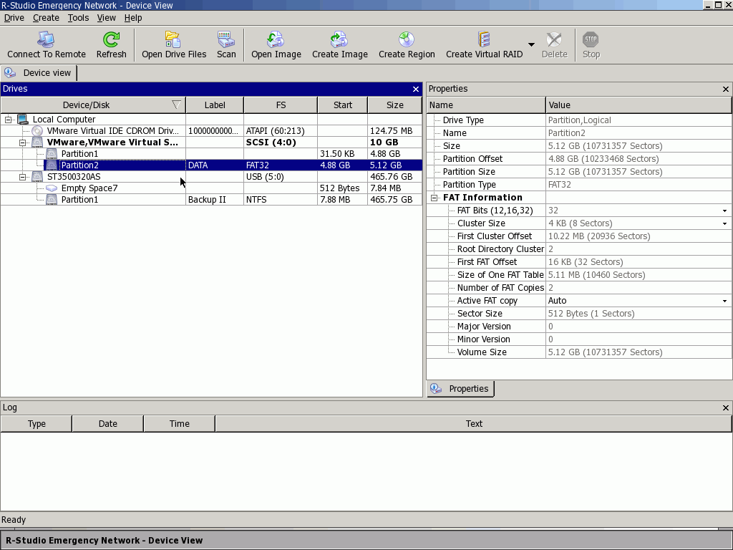Click the NTFS file system cell

pyautogui.click(x=281, y=200)
